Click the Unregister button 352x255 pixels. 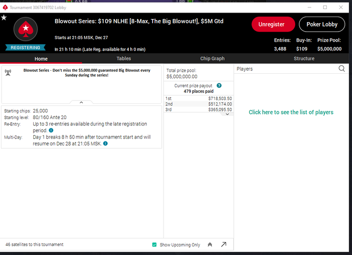(273, 24)
